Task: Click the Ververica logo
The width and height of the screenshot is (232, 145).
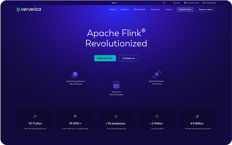Action: click(29, 10)
